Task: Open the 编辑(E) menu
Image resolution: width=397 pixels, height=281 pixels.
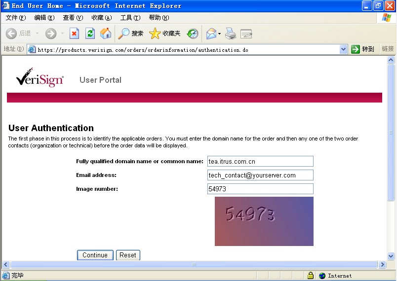Action: (x=44, y=18)
